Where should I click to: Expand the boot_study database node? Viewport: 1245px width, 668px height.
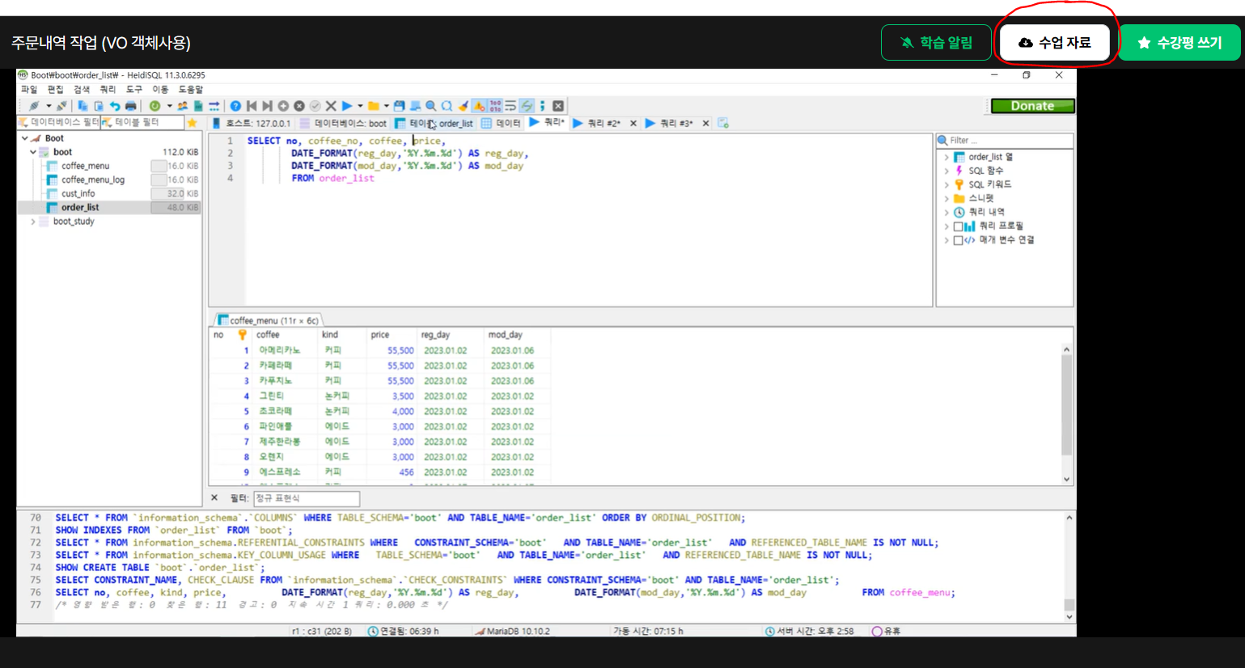pos(33,222)
